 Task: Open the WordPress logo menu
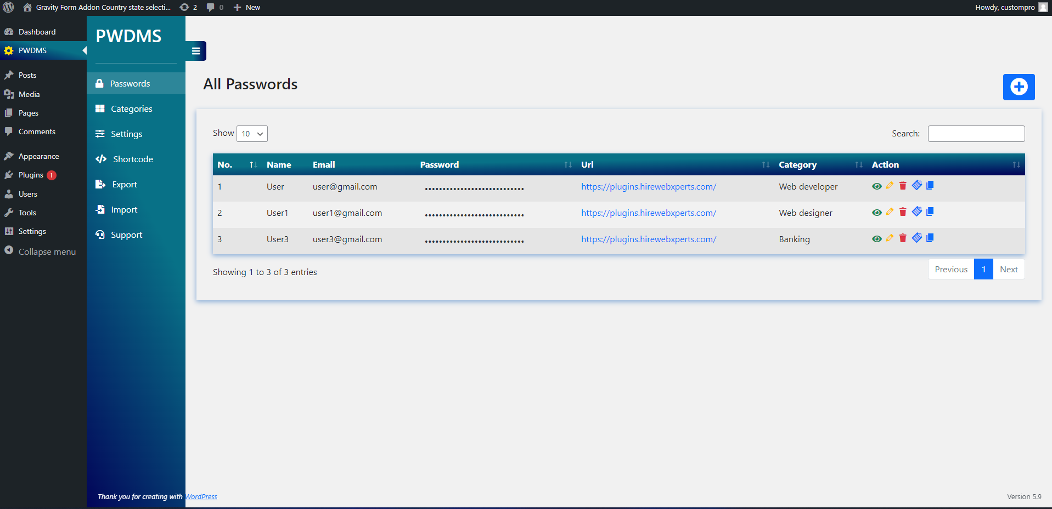tap(8, 7)
